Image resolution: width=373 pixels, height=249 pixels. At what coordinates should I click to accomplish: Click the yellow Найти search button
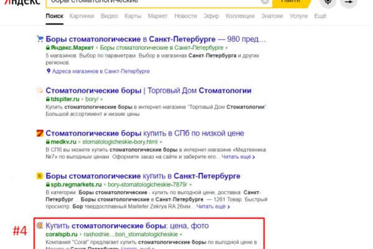[292, 3]
